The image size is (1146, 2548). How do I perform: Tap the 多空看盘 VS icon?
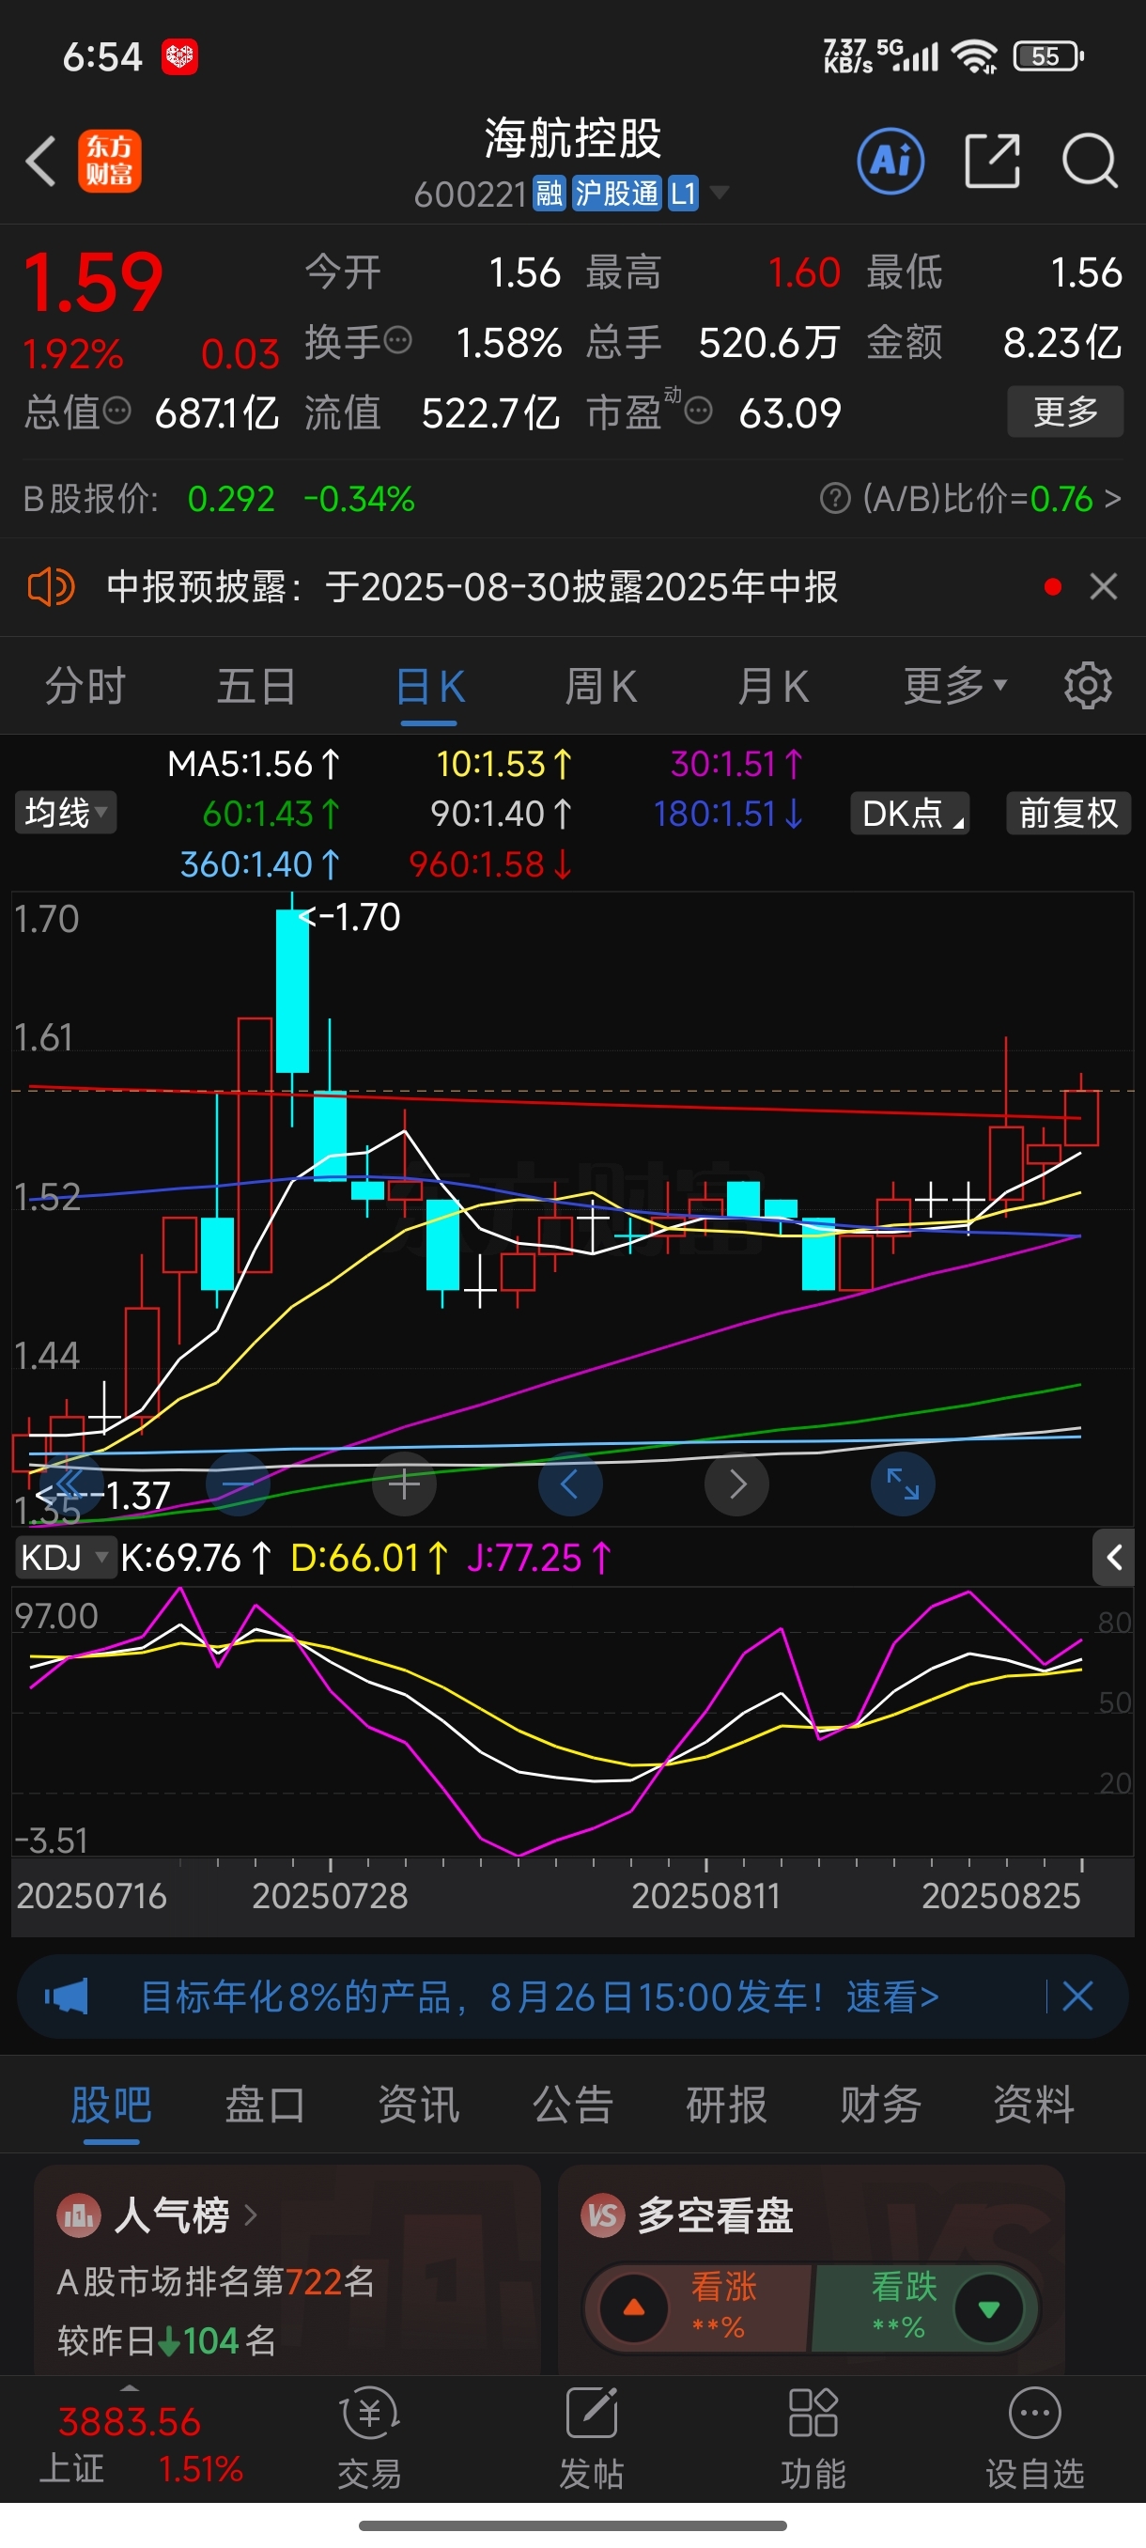coord(603,2215)
